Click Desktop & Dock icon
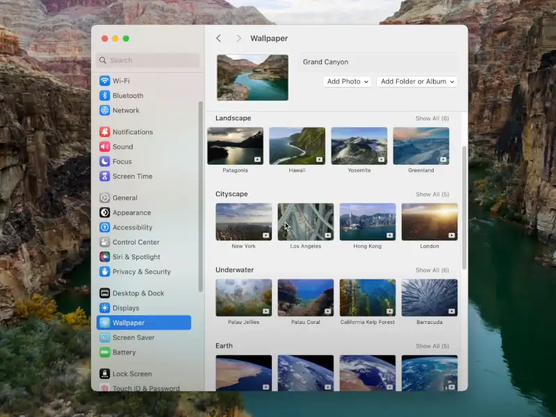 tap(104, 293)
